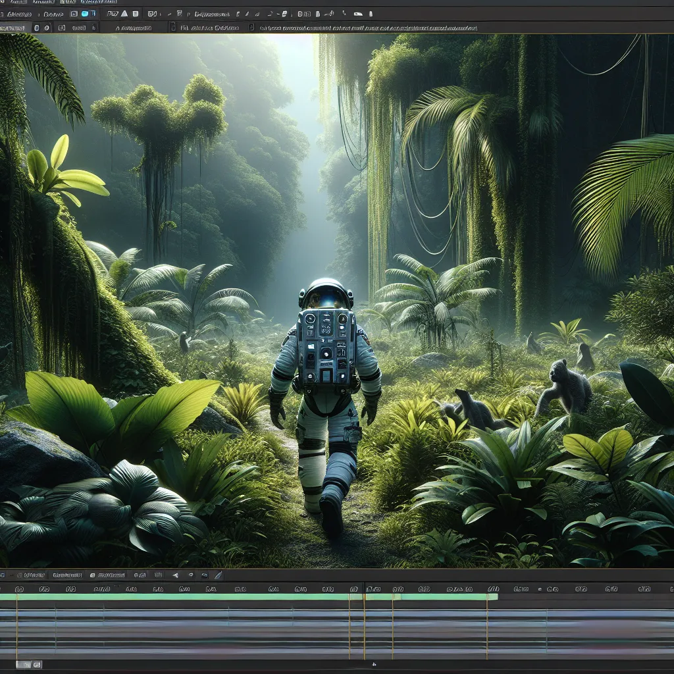This screenshot has height=674, width=674.
Task: Toggle the blue highlighted square in top toolbar
Action: click(85, 13)
